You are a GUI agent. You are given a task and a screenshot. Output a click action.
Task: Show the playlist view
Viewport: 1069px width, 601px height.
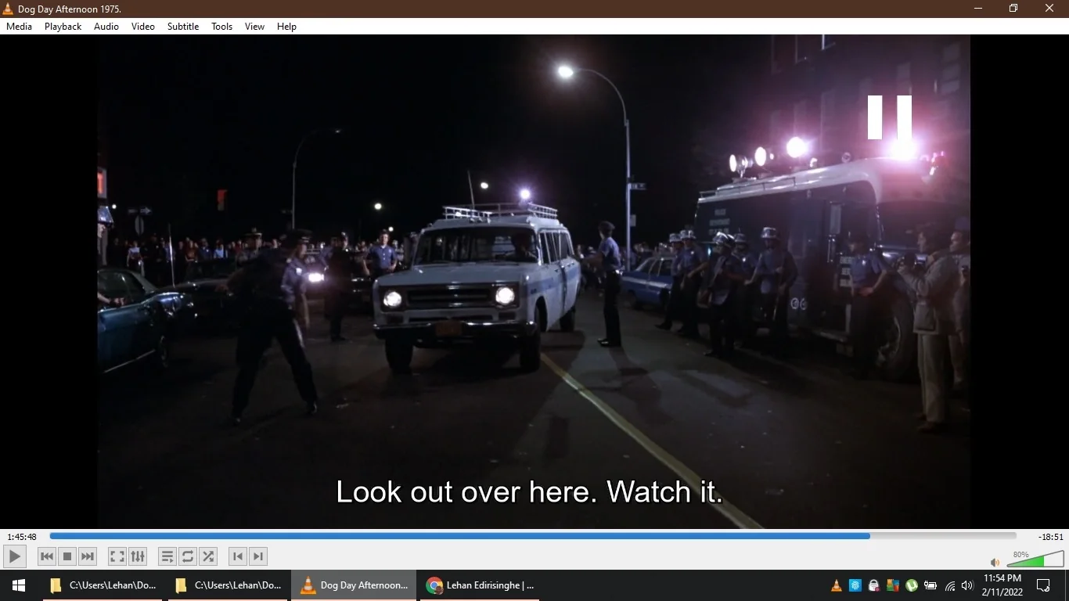167,556
